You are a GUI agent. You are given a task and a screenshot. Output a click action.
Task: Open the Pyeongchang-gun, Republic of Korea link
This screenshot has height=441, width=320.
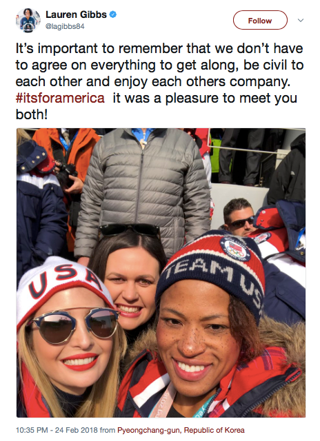click(181, 430)
